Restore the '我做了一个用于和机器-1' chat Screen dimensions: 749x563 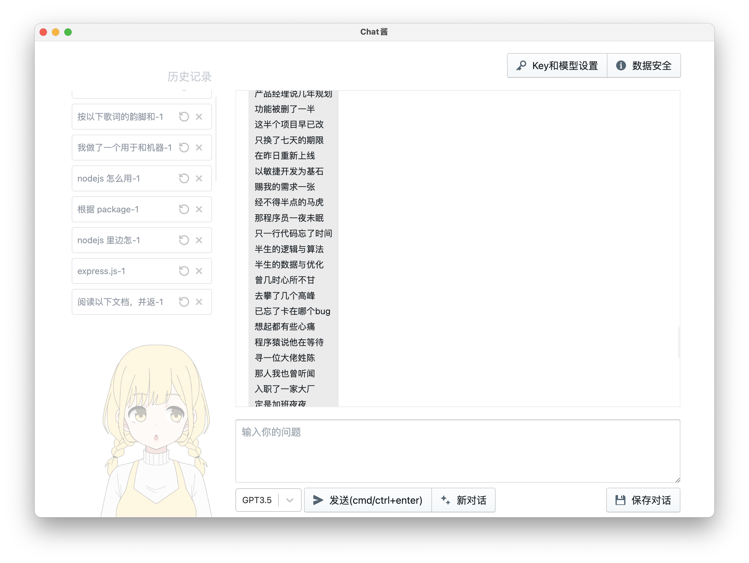184,148
